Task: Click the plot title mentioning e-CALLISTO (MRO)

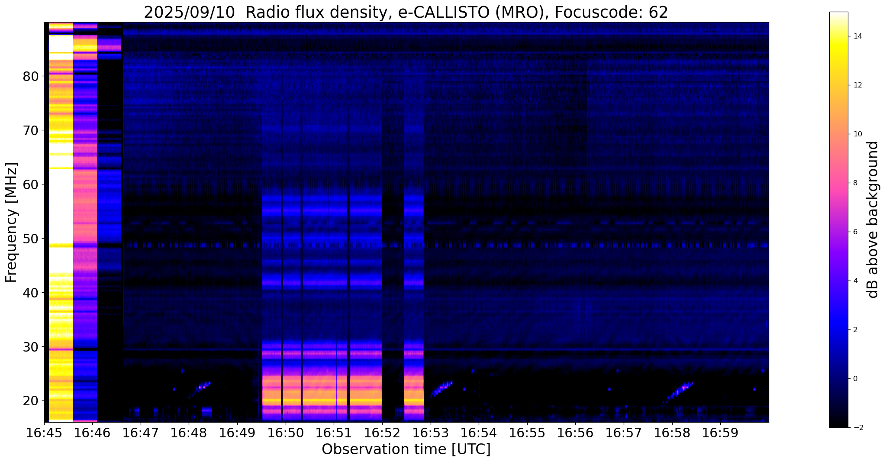Action: click(406, 12)
